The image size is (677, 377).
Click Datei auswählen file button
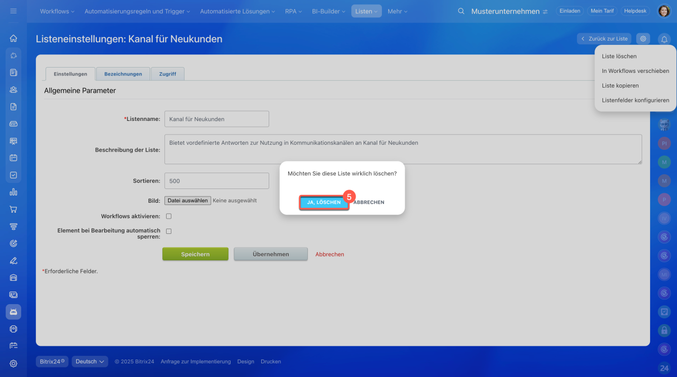tap(188, 201)
